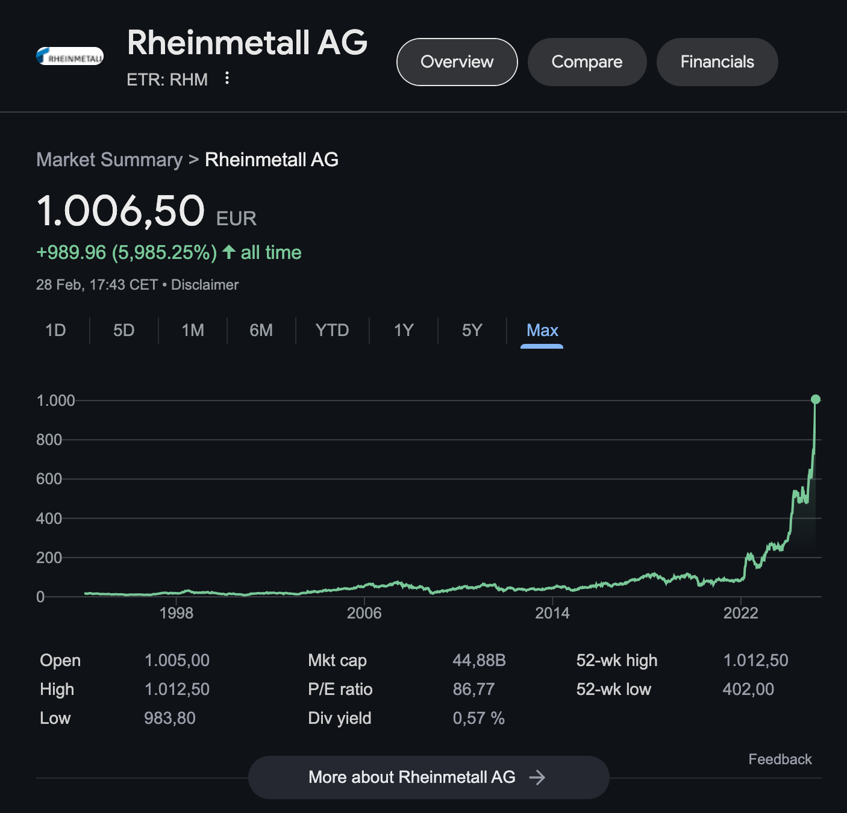Screen dimensions: 847x813
Task: Click the 2014 year axis label
Action: (x=552, y=613)
